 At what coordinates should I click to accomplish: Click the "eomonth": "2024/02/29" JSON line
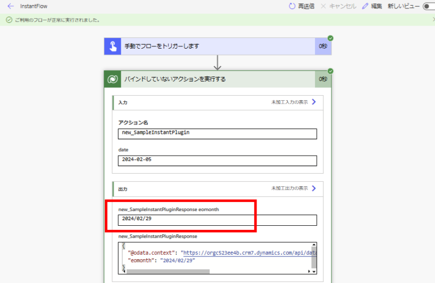(161, 260)
